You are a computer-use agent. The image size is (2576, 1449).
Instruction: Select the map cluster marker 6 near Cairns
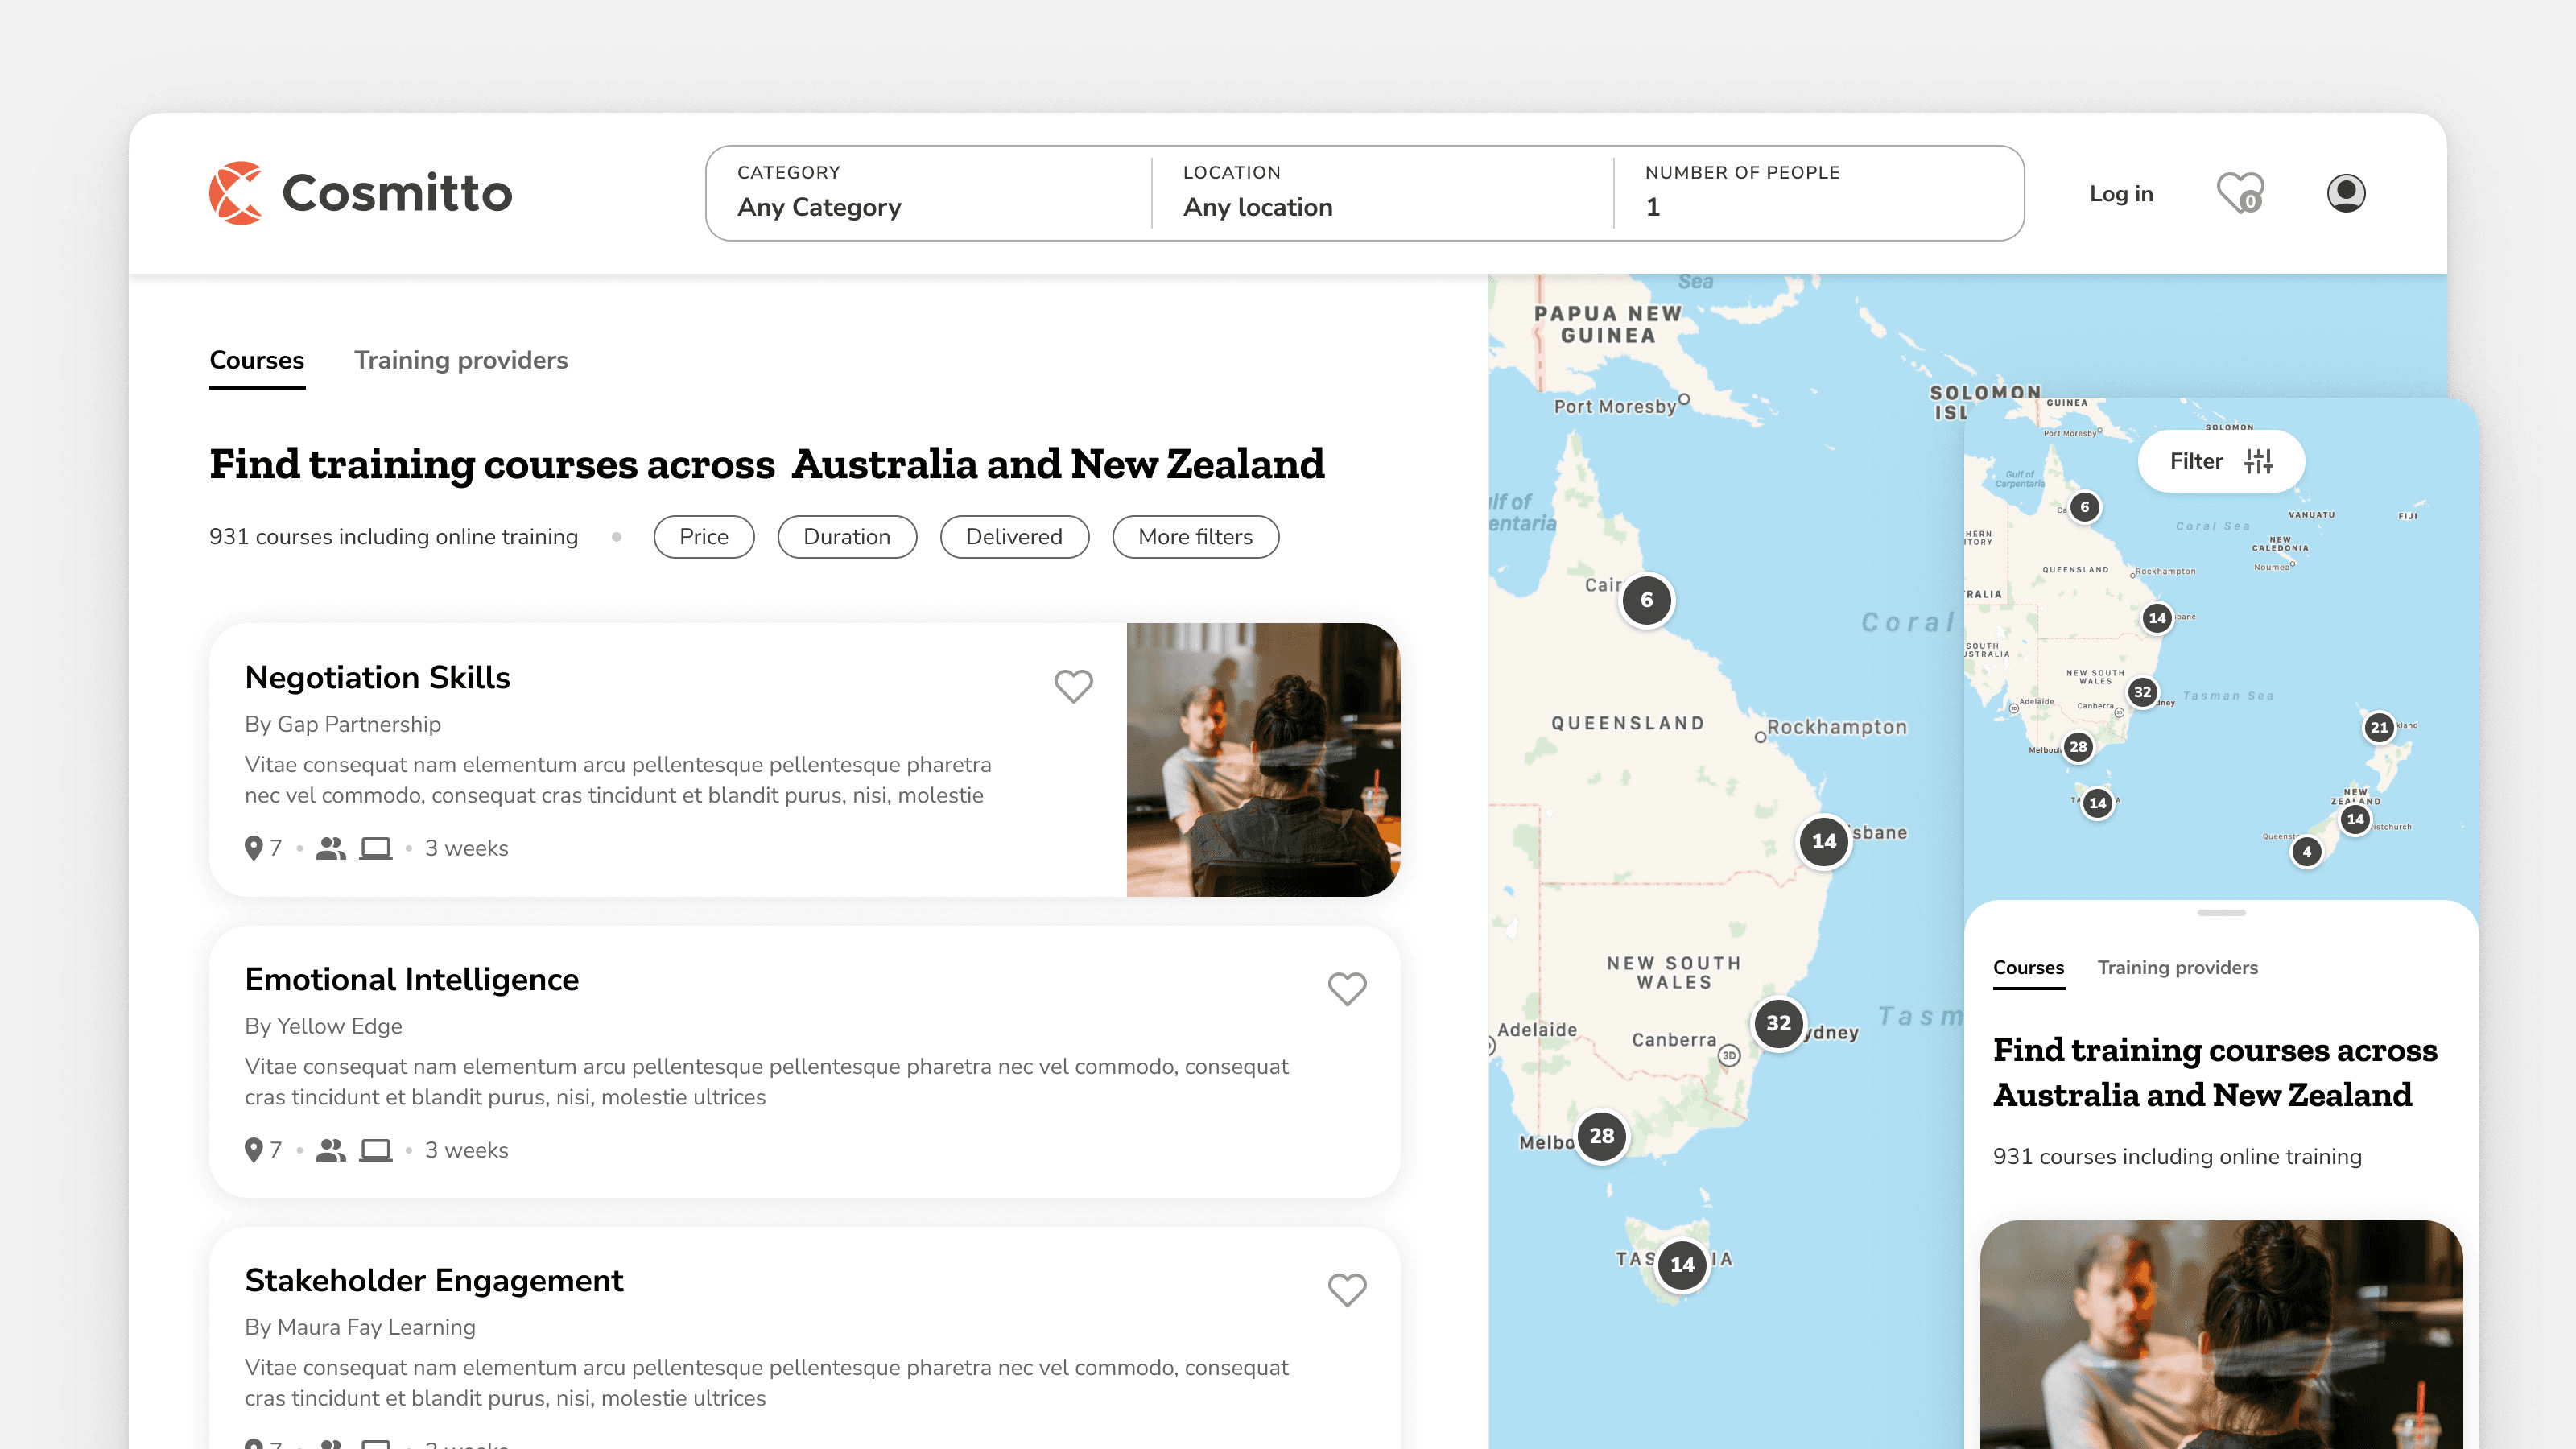pyautogui.click(x=1646, y=600)
